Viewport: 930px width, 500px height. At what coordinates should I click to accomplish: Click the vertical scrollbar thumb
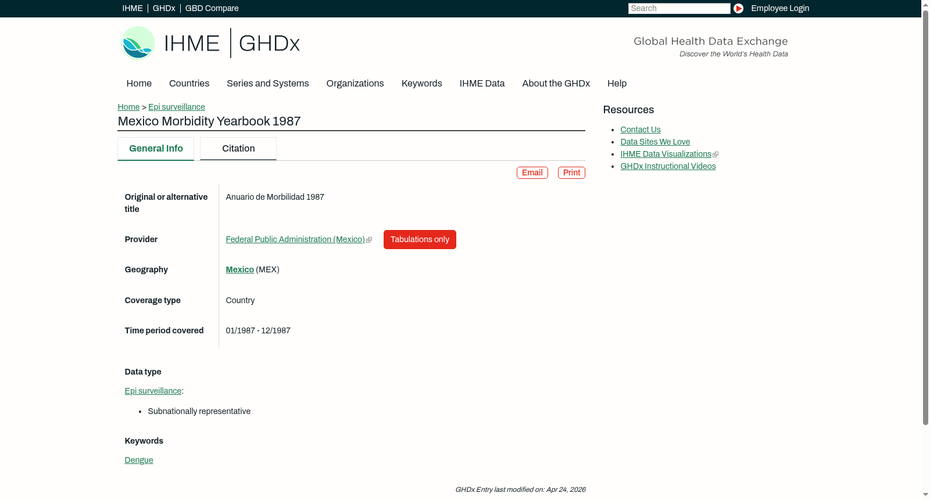tap(925, 217)
